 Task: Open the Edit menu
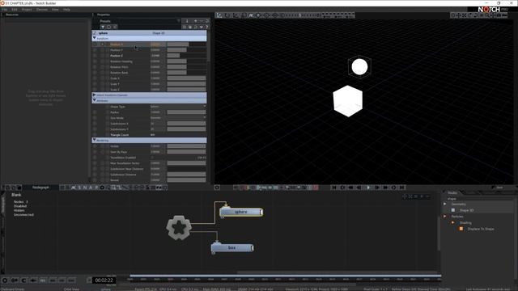pos(15,10)
